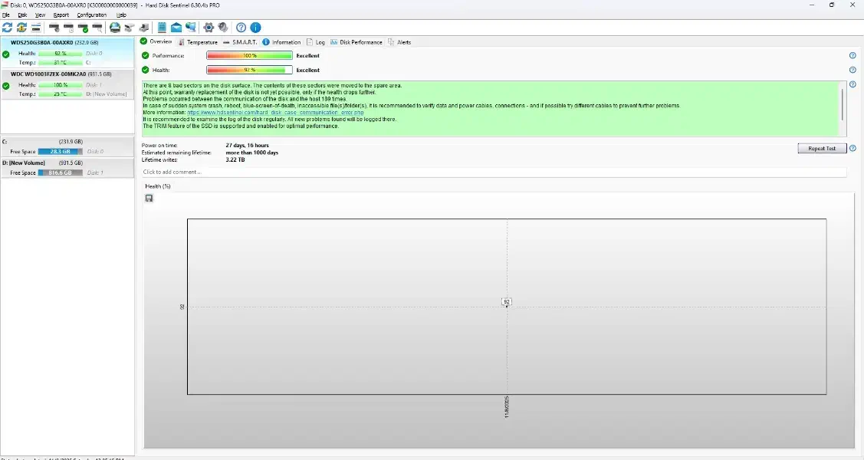Open the Configuration gear toolbar icon

click(x=209, y=28)
